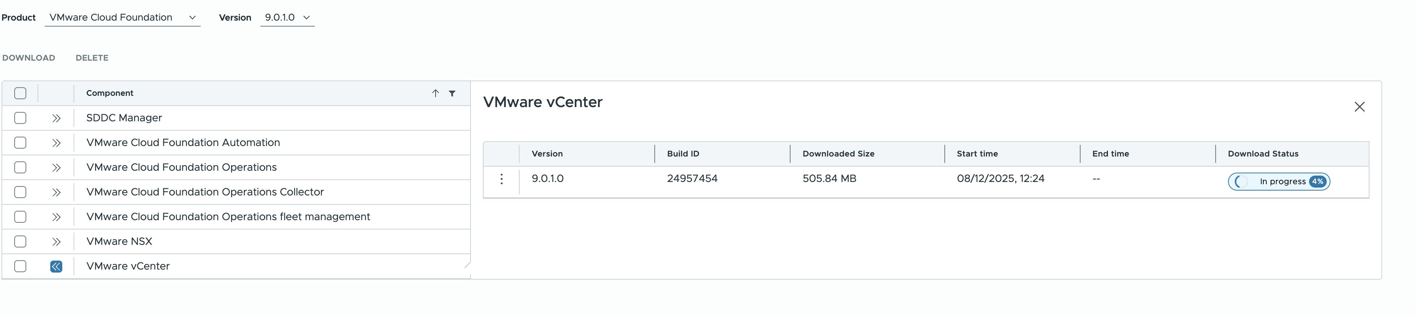The image size is (1416, 316).
Task: Close the VMware vCenter details panel
Action: (1359, 107)
